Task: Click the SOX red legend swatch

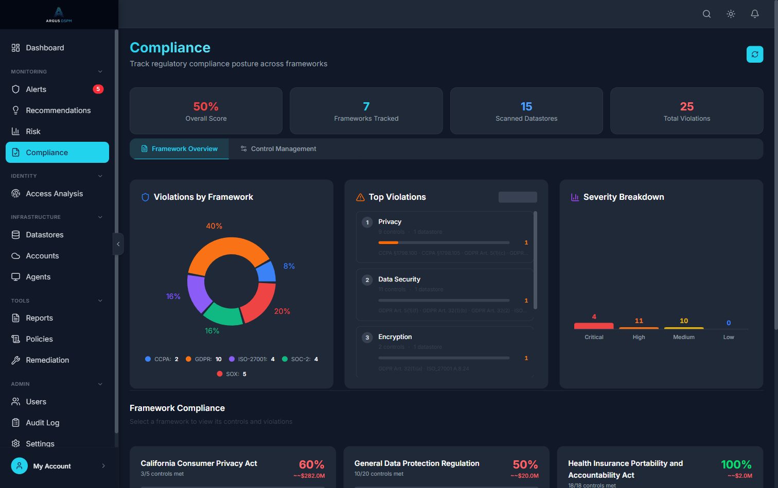Action: (220, 374)
